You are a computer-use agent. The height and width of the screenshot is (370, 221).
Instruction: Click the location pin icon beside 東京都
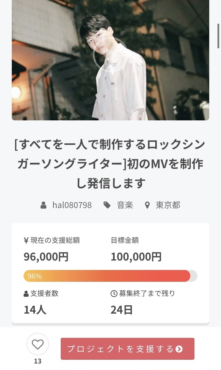pyautogui.click(x=147, y=205)
